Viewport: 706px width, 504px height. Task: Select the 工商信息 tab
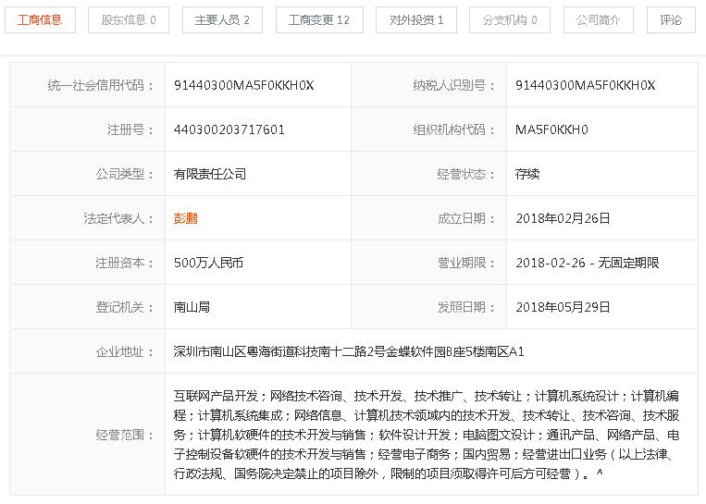point(40,19)
